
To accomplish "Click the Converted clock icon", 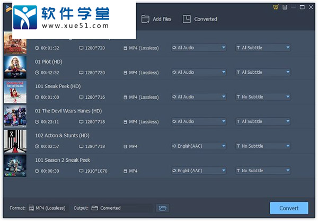I will click(187, 19).
